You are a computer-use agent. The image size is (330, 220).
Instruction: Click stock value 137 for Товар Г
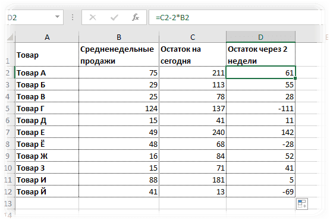point(193,108)
